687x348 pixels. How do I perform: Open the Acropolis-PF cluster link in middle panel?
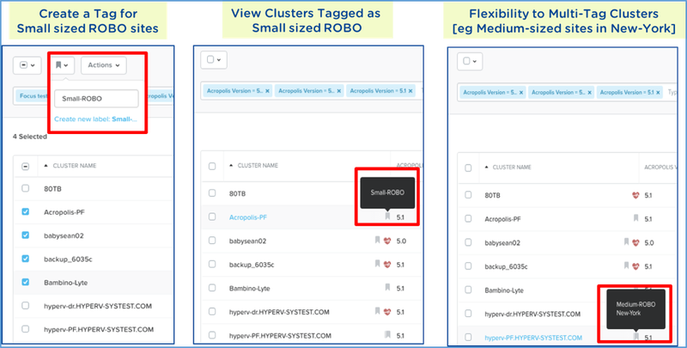[x=248, y=217]
